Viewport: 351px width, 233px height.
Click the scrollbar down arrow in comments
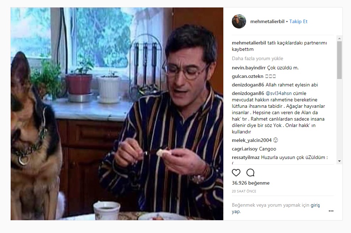click(339, 161)
